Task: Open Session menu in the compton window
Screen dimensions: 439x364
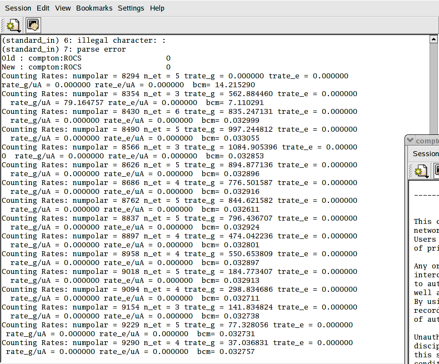Action: (425, 154)
